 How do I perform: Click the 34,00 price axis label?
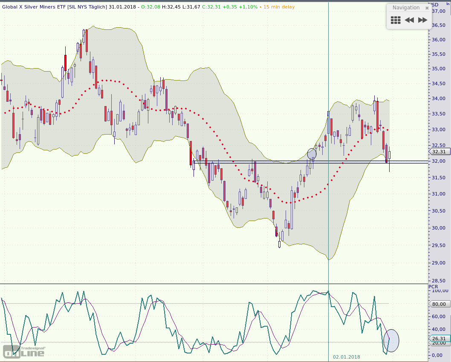click(439, 98)
